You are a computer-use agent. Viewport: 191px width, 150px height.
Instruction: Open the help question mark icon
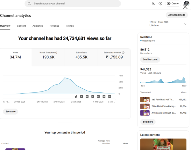point(160,3)
